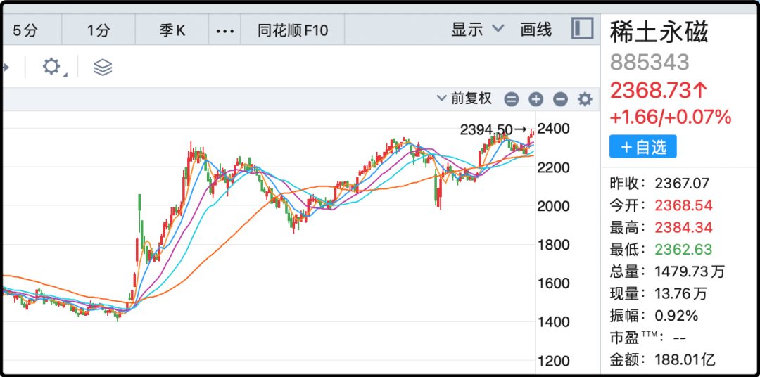Open the more periods "..." menu

pos(224,30)
